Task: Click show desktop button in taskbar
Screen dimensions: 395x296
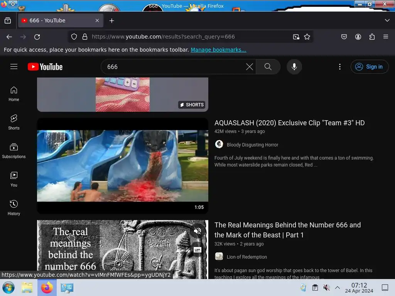Action: click(385, 288)
